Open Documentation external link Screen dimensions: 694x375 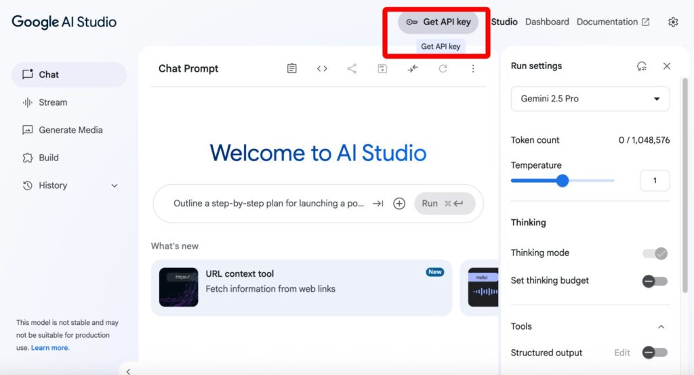(x=613, y=22)
